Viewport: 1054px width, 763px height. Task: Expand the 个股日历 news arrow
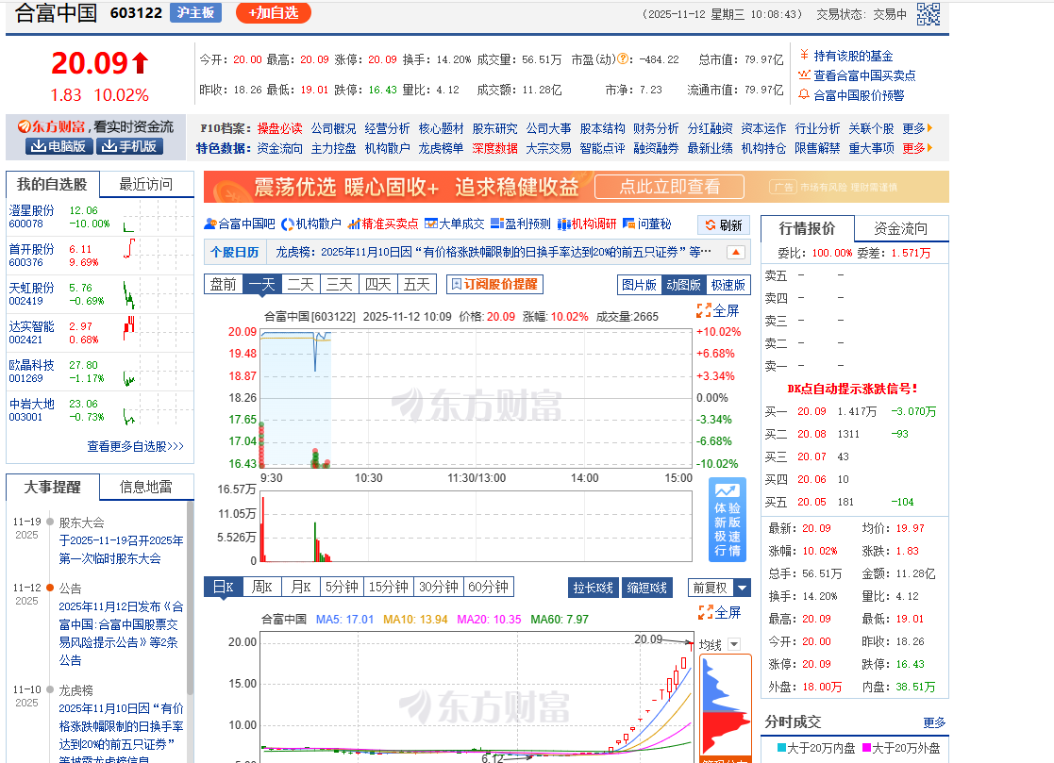[x=736, y=253]
